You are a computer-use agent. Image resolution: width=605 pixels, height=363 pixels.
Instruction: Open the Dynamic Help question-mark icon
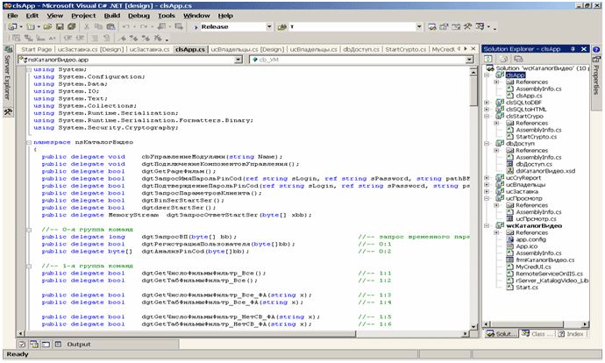[596, 50]
